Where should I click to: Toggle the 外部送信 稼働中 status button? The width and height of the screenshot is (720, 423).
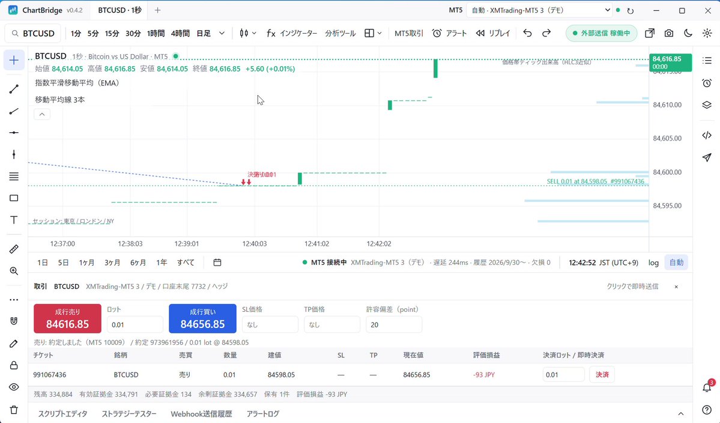pyautogui.click(x=601, y=33)
